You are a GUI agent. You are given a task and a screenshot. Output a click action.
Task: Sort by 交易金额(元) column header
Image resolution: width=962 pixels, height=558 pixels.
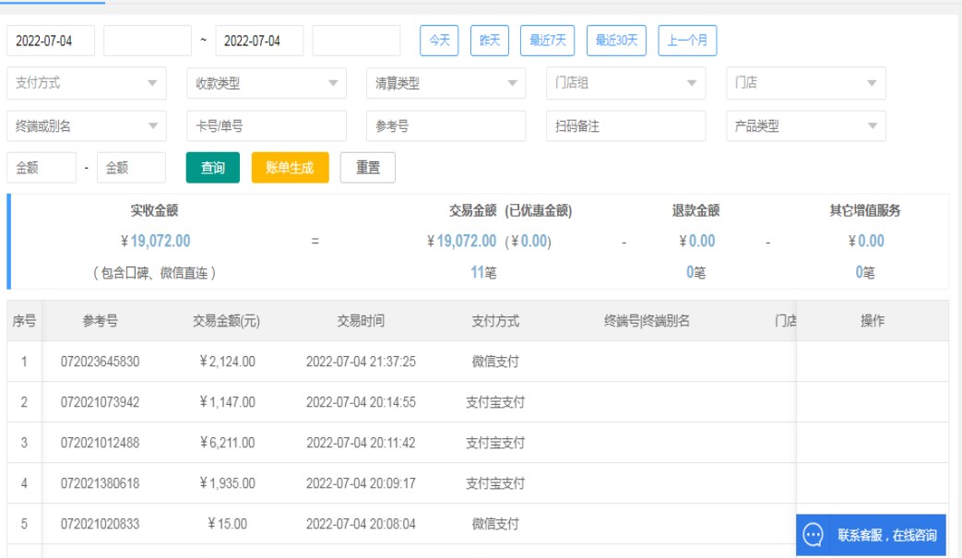click(x=226, y=321)
